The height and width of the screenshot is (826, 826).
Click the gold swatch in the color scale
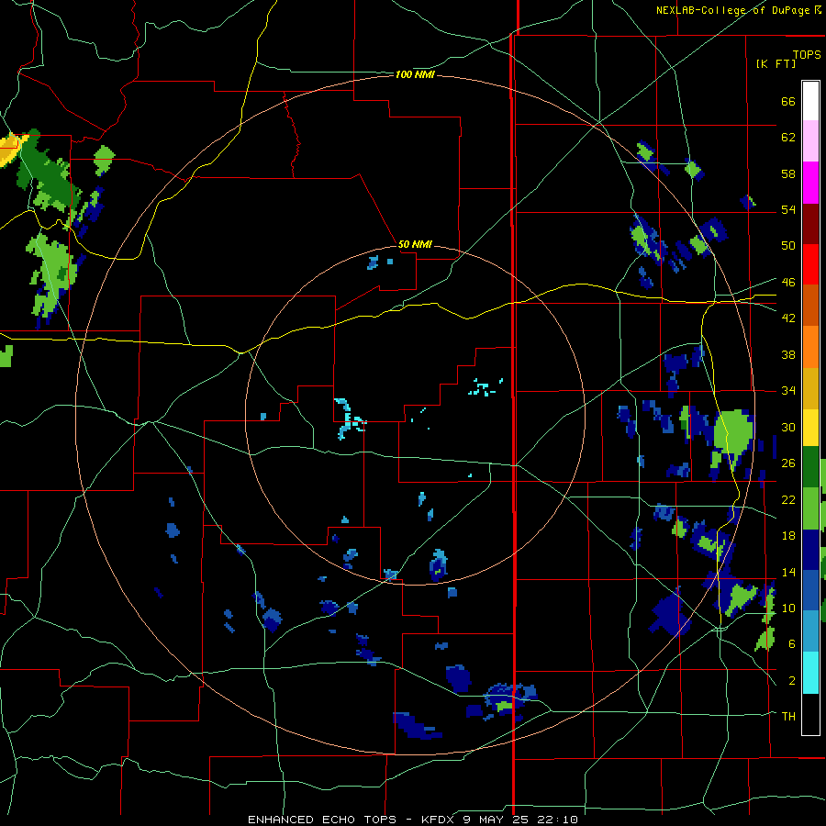tap(810, 388)
